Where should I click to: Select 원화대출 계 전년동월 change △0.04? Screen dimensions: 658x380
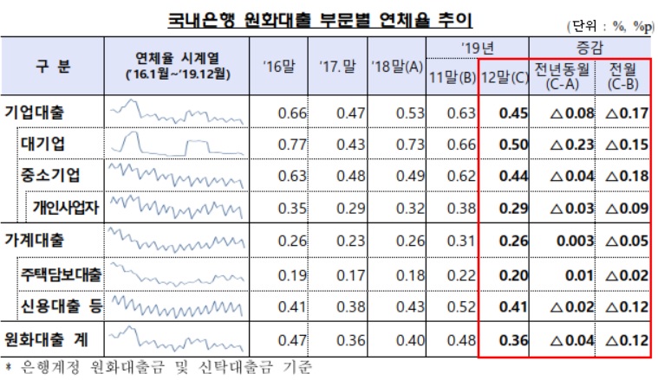coord(572,340)
